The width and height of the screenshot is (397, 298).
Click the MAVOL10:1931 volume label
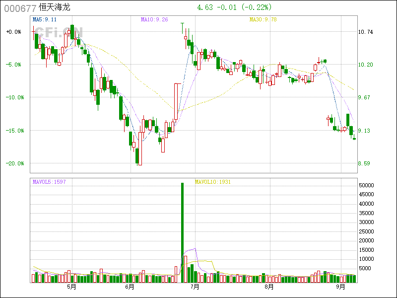(212, 182)
